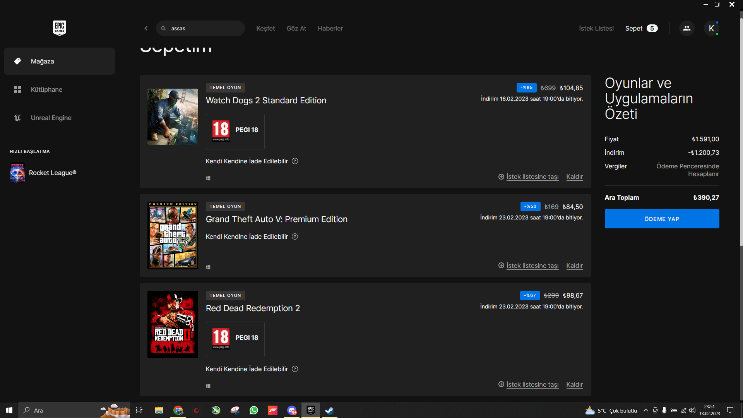Screen dimensions: 743x418
Task: Select Kütüphane in sidebar
Action: tap(59, 89)
